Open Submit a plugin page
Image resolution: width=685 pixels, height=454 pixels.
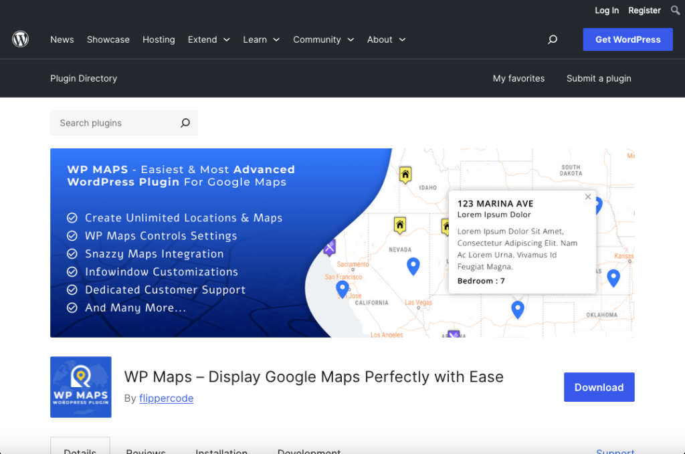[599, 79]
